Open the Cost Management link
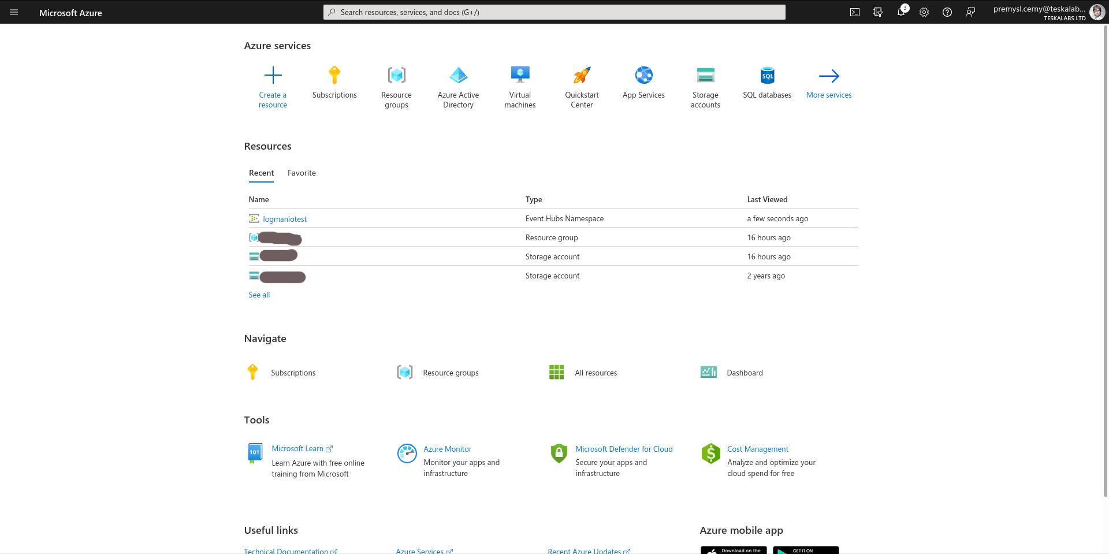Image resolution: width=1109 pixels, height=554 pixels. (758, 449)
